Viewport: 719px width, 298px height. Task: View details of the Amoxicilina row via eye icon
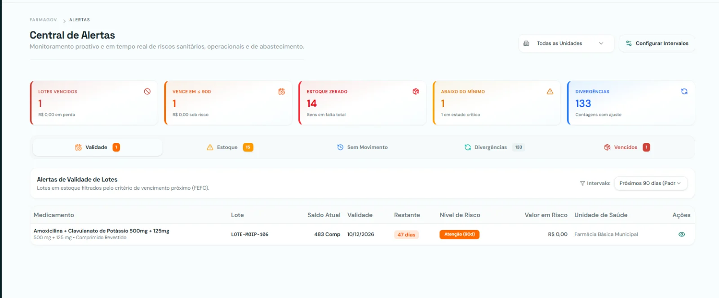click(682, 234)
